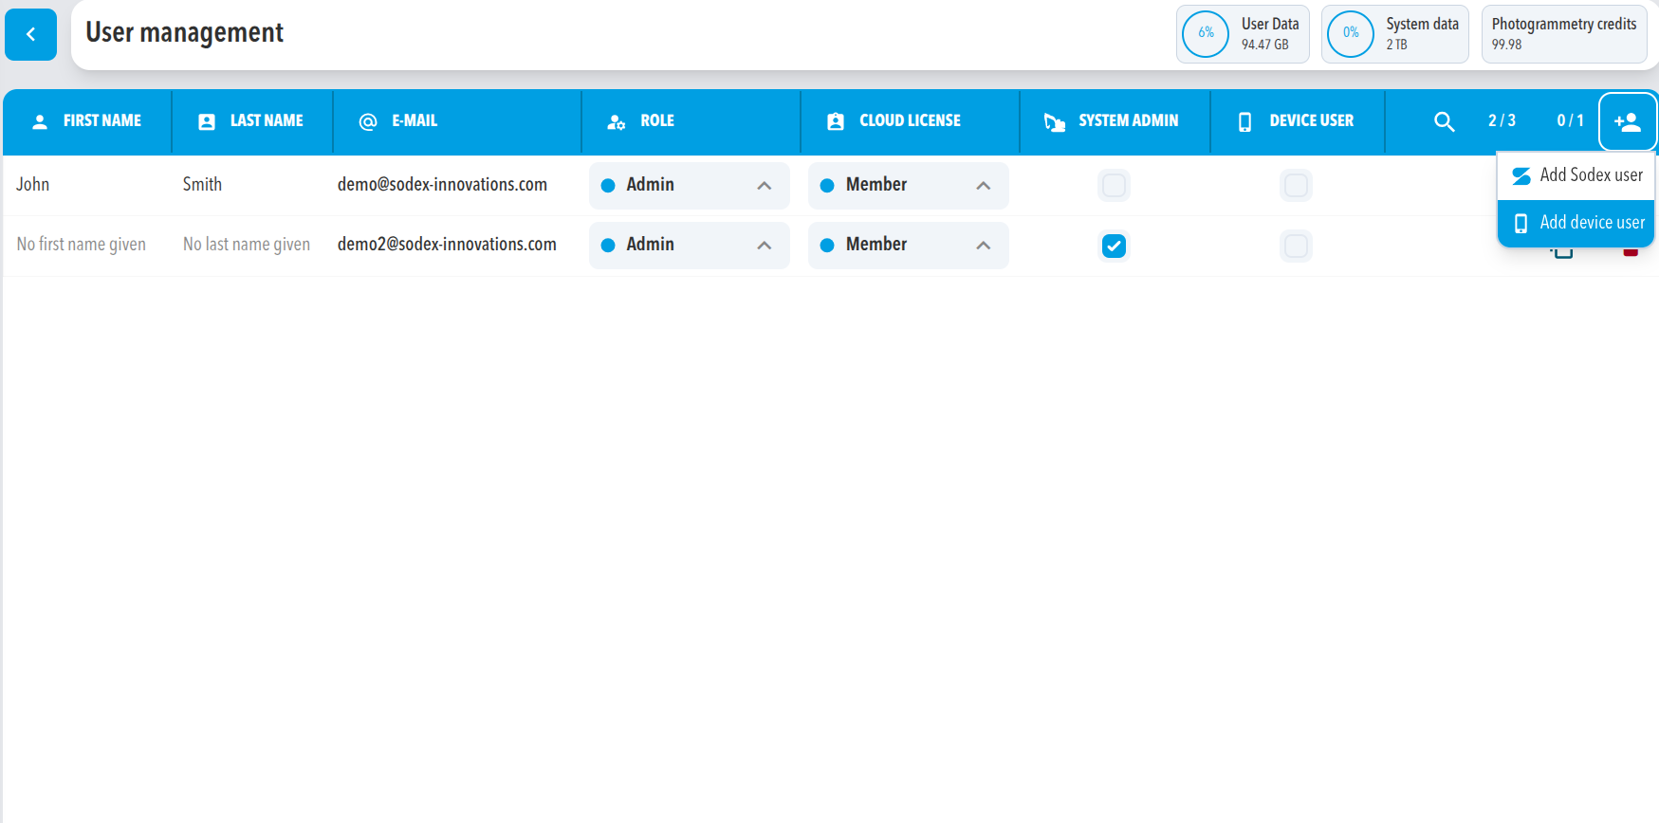Click the search magnifier icon
Image resolution: width=1659 pixels, height=823 pixels.
click(x=1444, y=121)
